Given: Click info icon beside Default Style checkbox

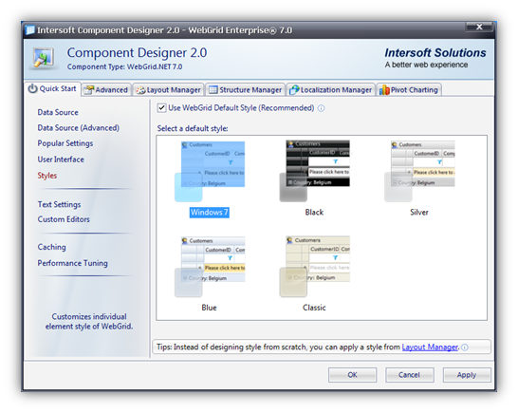Looking at the screenshot, I should point(321,108).
